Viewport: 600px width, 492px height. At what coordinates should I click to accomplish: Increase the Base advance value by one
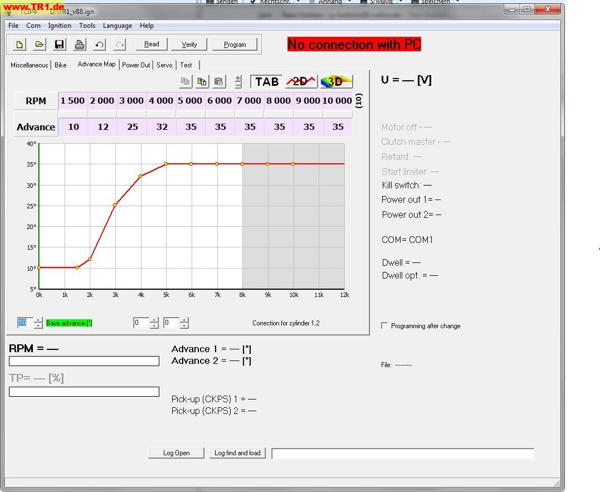38,320
